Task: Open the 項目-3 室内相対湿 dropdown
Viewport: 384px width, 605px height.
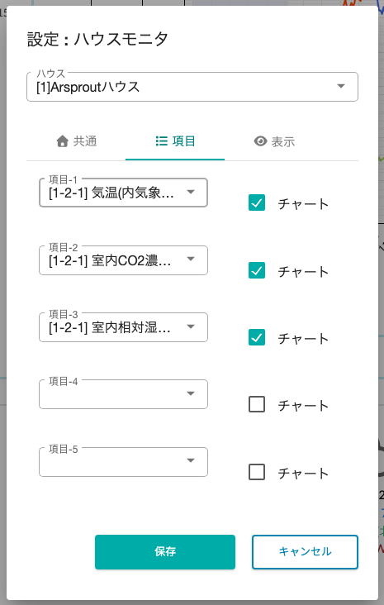Action: point(123,327)
